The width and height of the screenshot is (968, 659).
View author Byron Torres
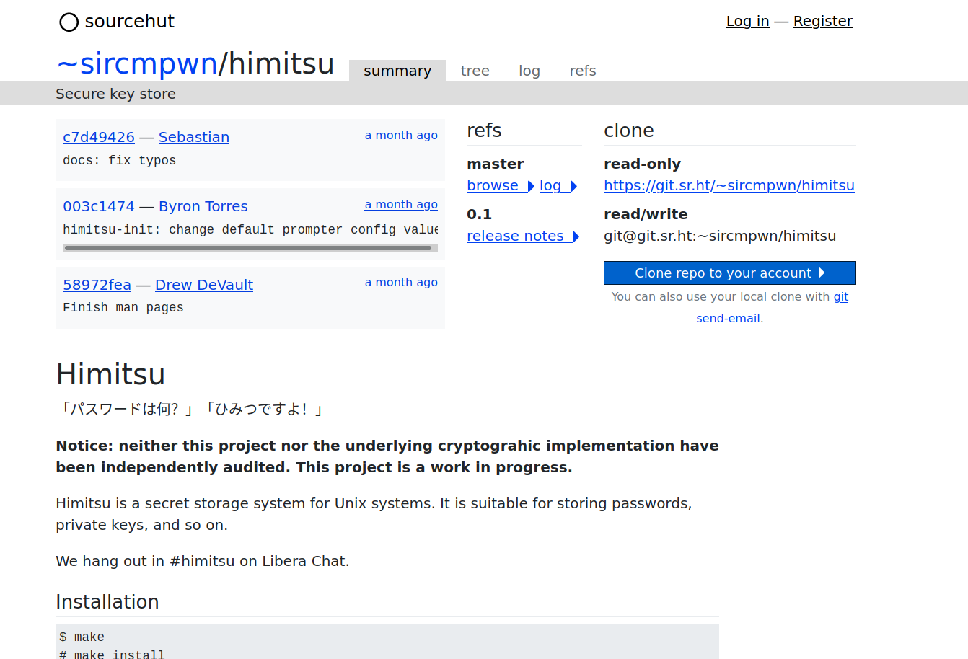203,206
